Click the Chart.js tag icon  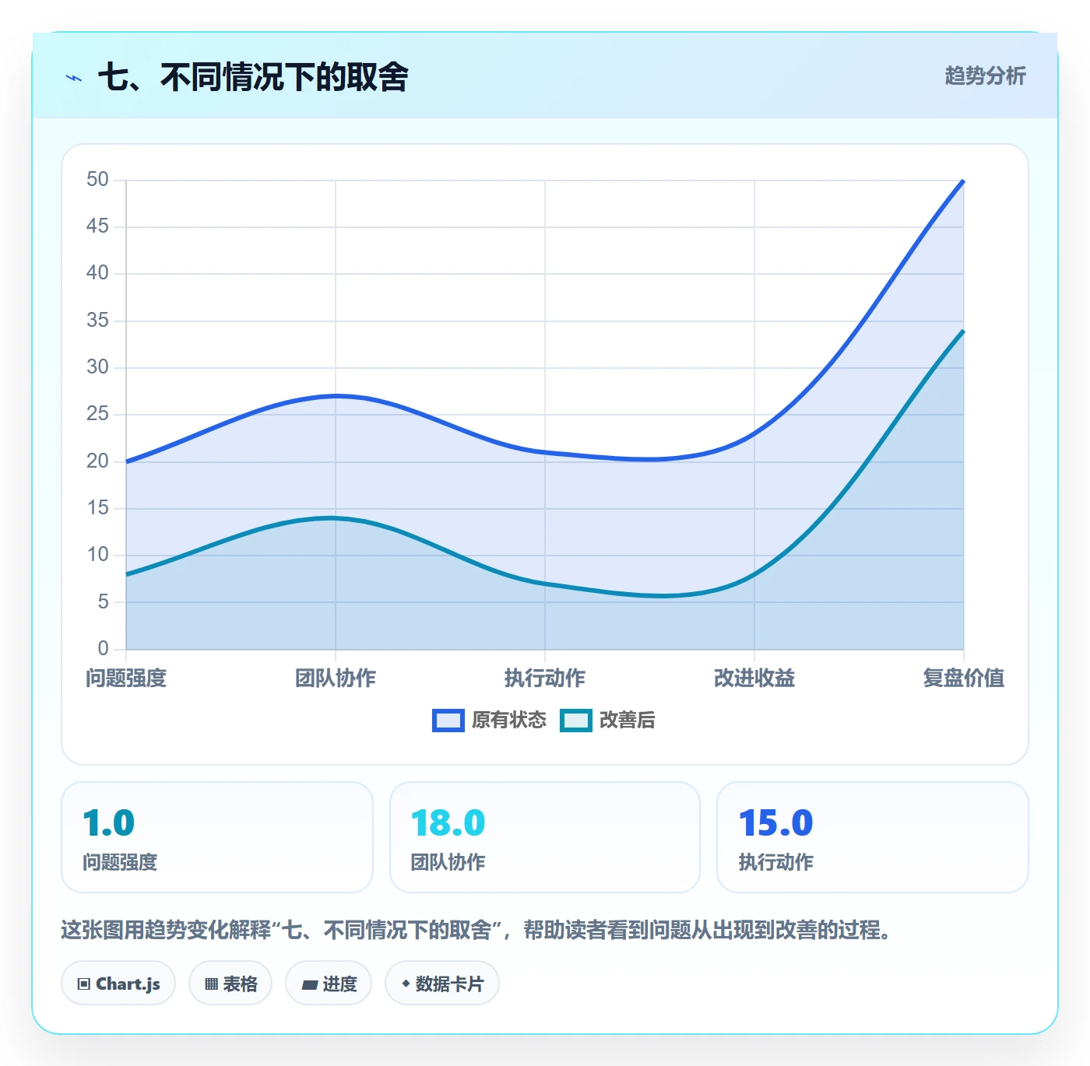[84, 984]
